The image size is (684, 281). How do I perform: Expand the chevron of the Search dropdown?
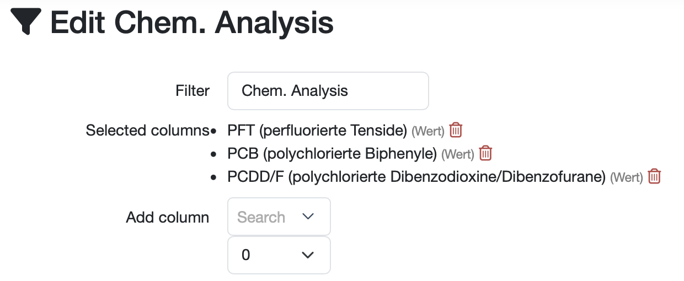click(x=308, y=217)
